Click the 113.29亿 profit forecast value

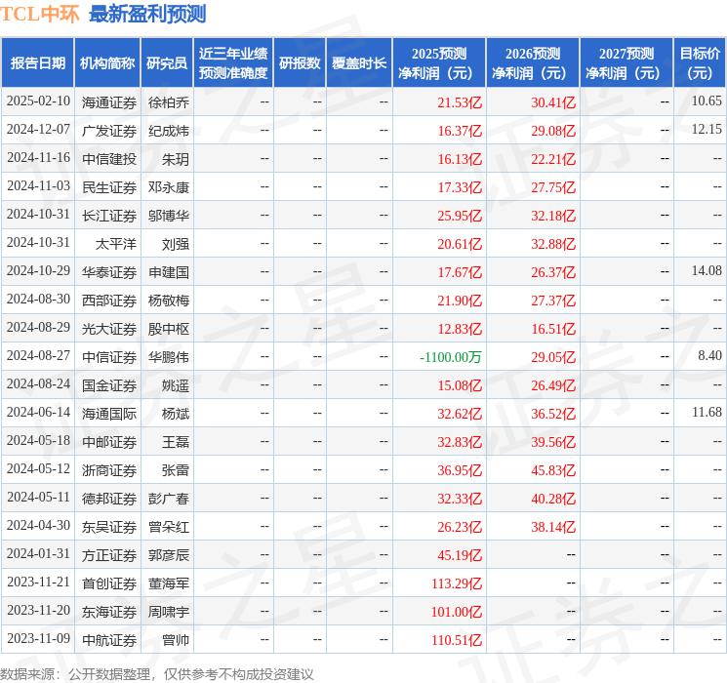point(457,583)
